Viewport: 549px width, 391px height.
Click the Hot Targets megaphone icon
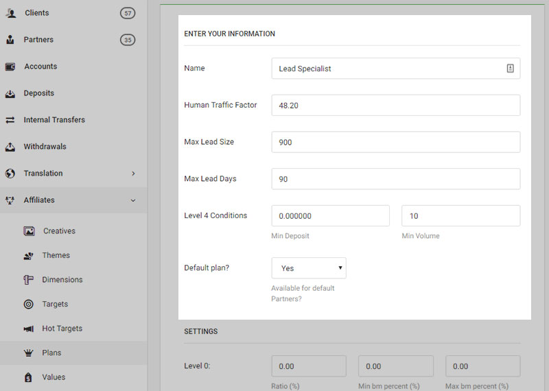point(29,329)
